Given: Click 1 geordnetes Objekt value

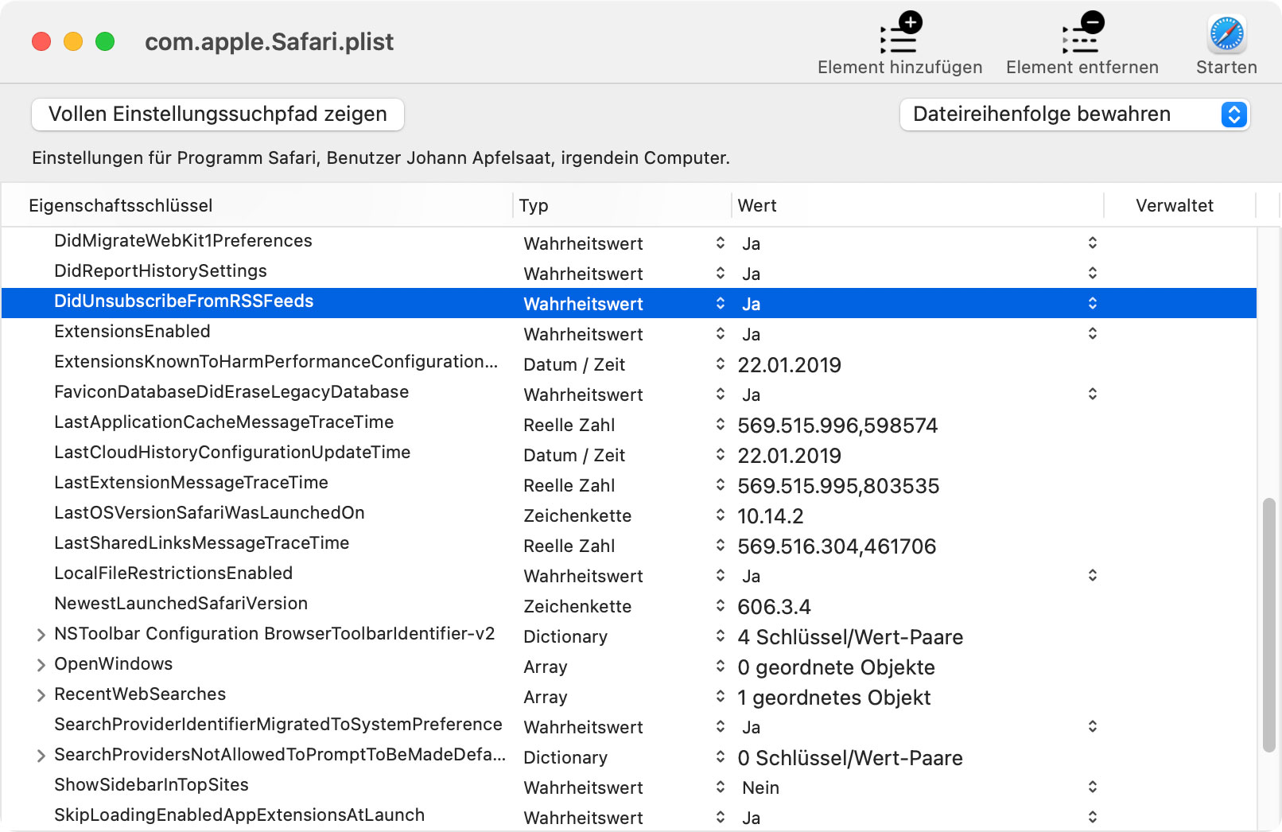Looking at the screenshot, I should (x=833, y=698).
